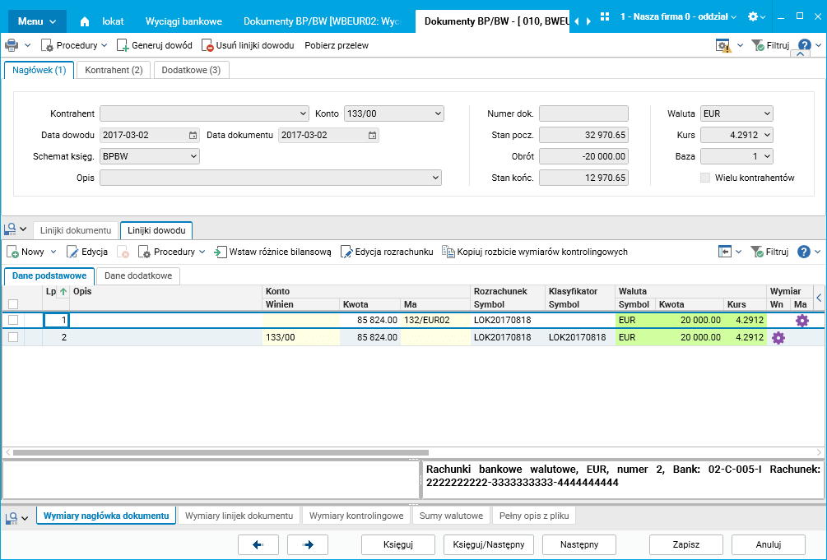The image size is (827, 560).
Task: Toggle select-all checkbox in grid header
Action: click(13, 304)
